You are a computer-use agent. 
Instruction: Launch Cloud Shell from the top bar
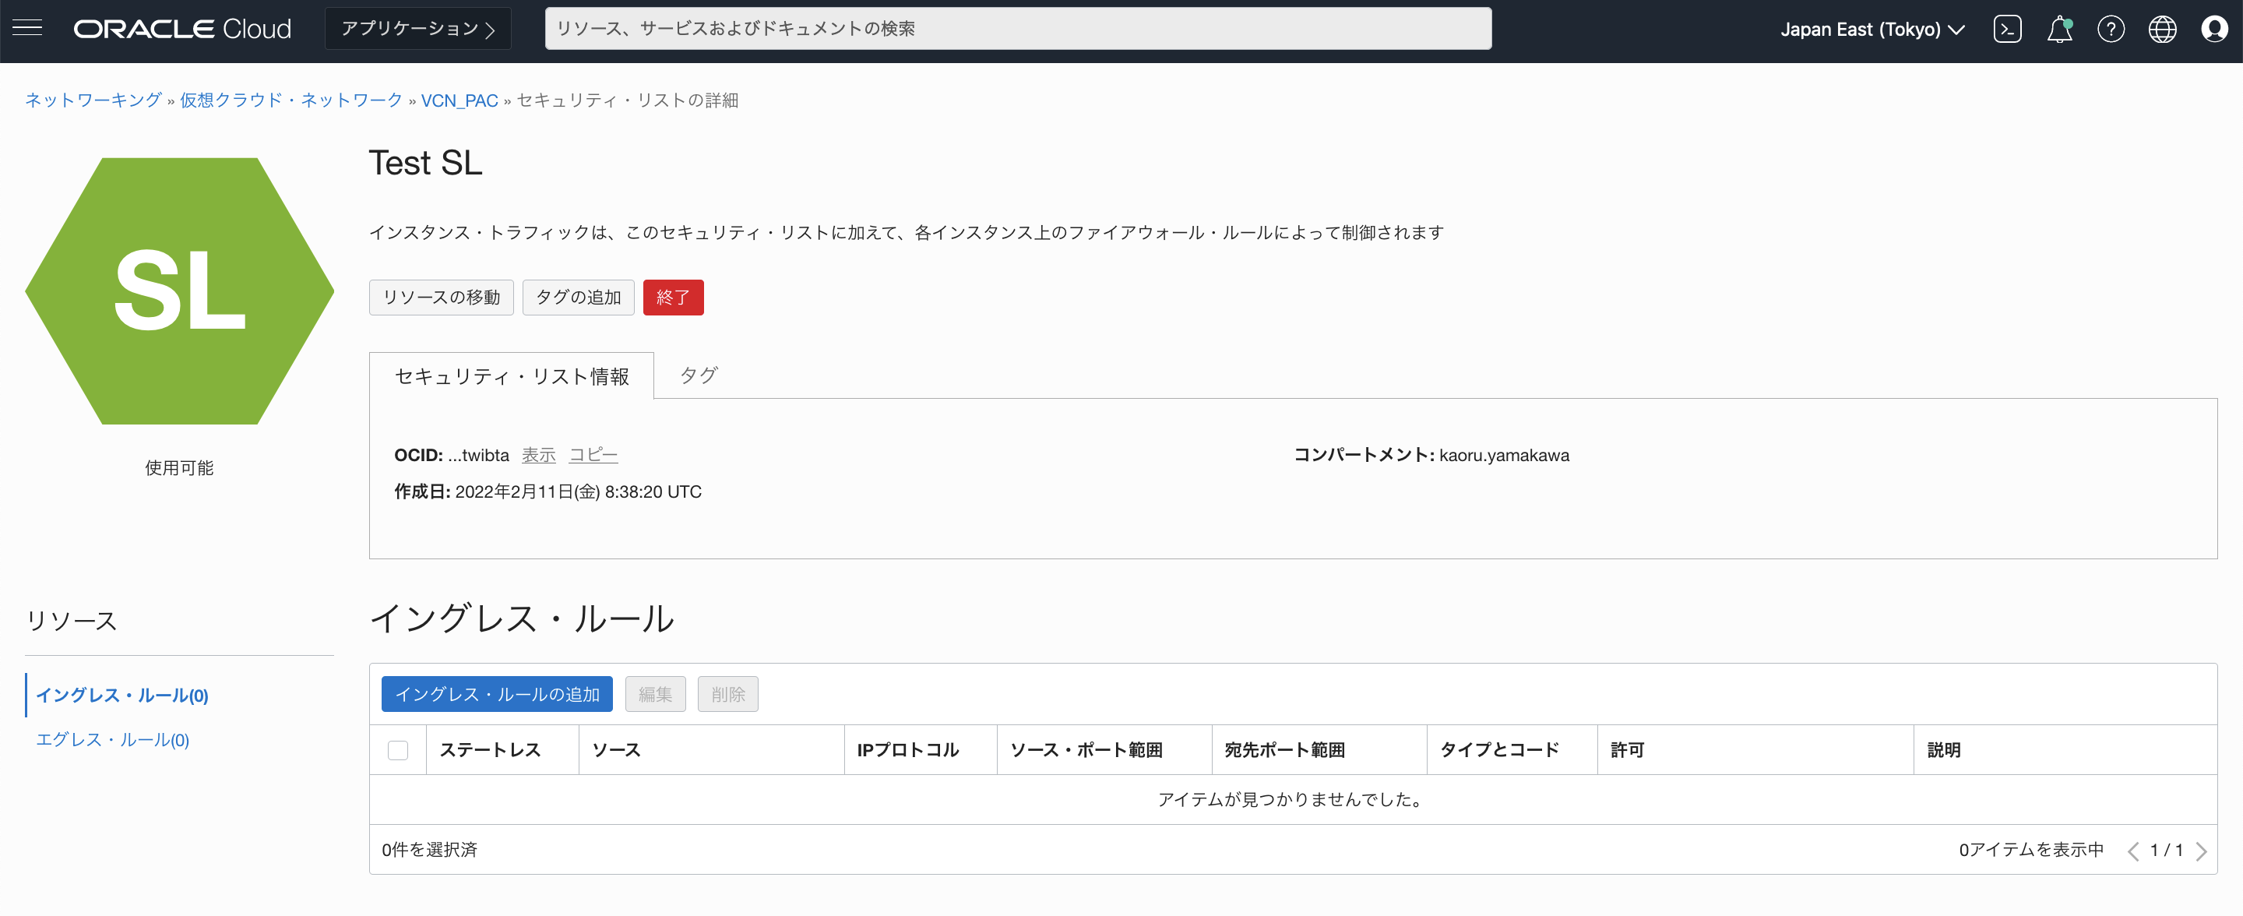coord(2008,29)
